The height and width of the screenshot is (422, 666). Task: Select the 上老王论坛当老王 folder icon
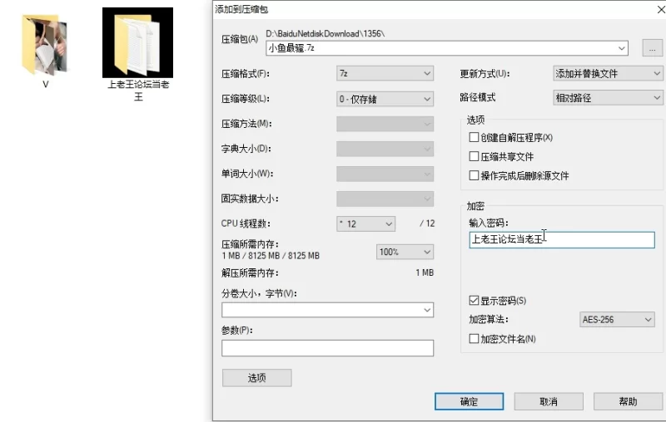[x=137, y=43]
